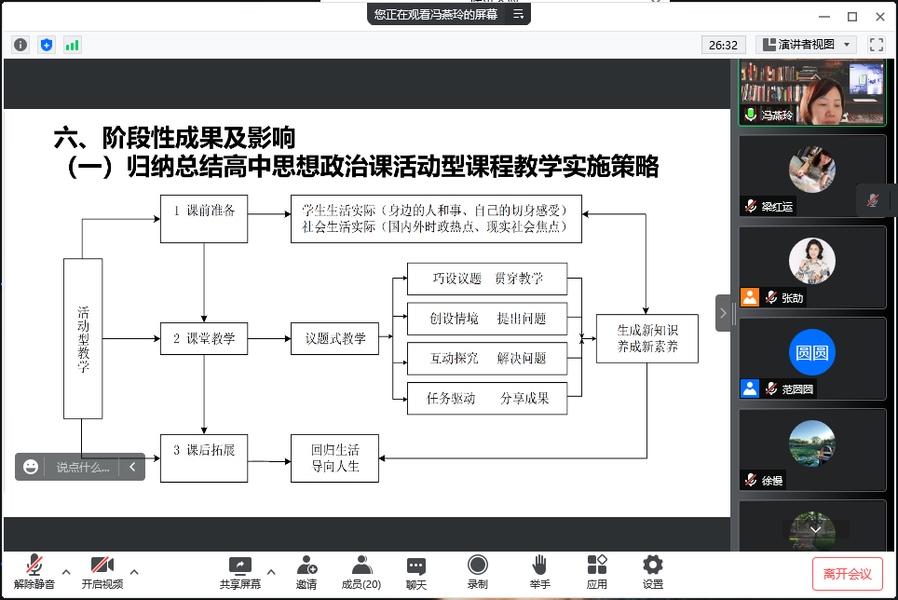
Task: Enter full screen mode
Action: coord(876,45)
